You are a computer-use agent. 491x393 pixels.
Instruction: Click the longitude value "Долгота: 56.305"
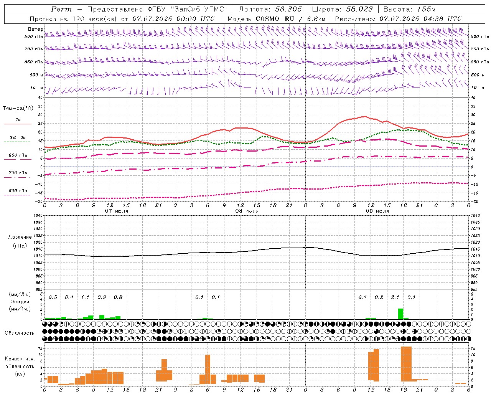pos(270,9)
